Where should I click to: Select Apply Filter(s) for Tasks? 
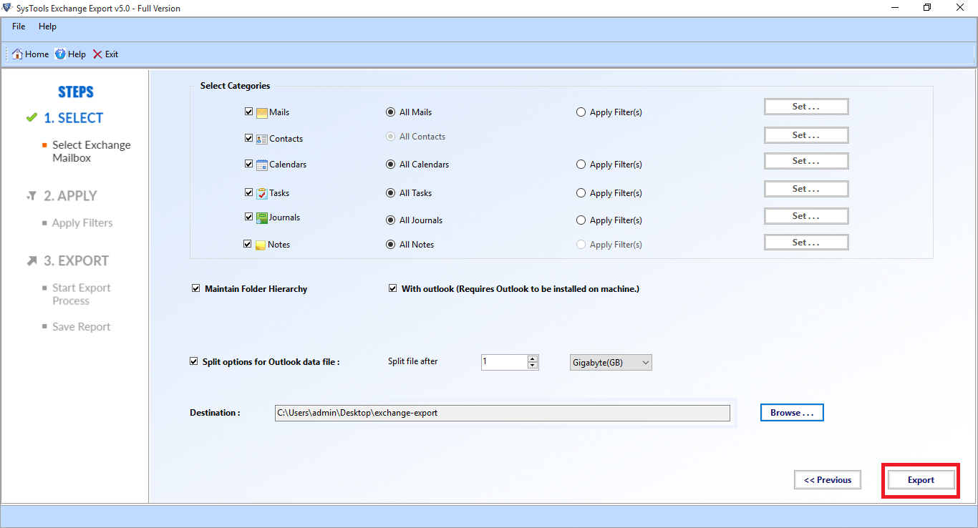click(x=581, y=193)
